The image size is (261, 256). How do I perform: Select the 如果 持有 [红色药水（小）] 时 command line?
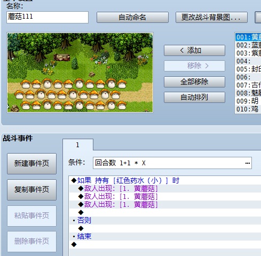tap(165, 180)
